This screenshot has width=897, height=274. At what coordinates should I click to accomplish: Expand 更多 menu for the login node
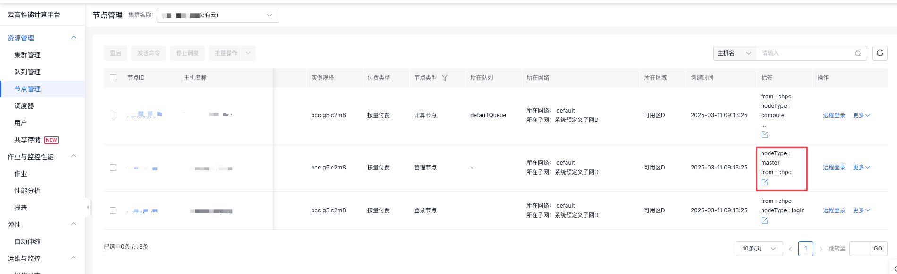862,210
